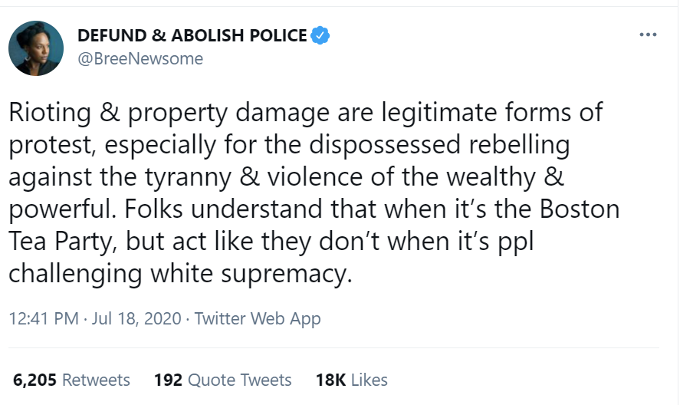This screenshot has width=680, height=405.
Task: Click the Jul 18, 2020 date
Action: [136, 318]
